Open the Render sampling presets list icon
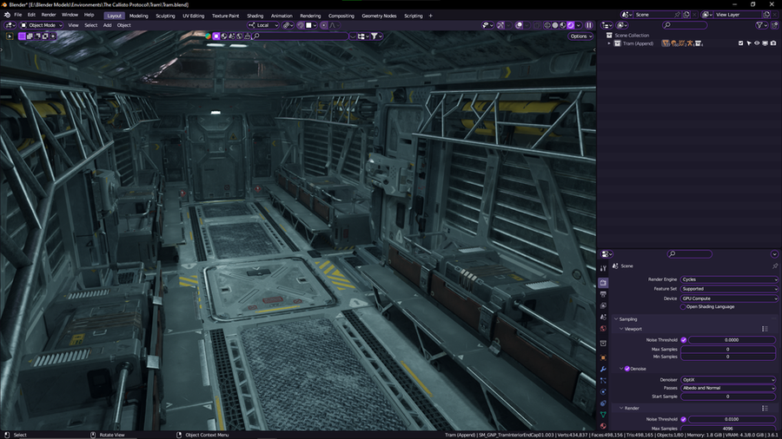The width and height of the screenshot is (782, 439). coord(765,408)
